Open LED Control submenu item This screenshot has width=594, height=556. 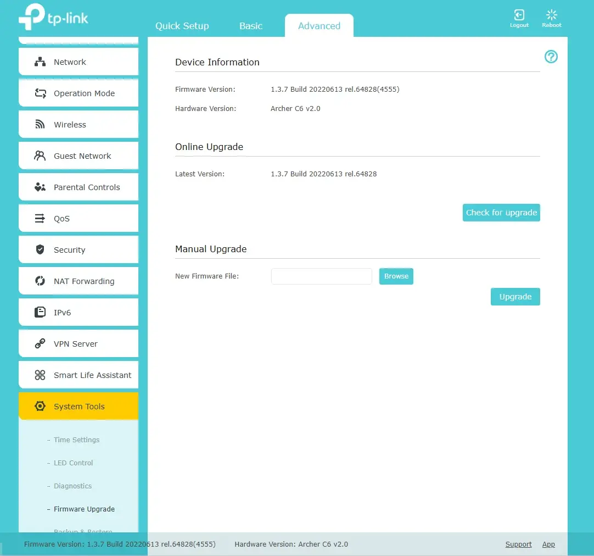click(x=73, y=463)
